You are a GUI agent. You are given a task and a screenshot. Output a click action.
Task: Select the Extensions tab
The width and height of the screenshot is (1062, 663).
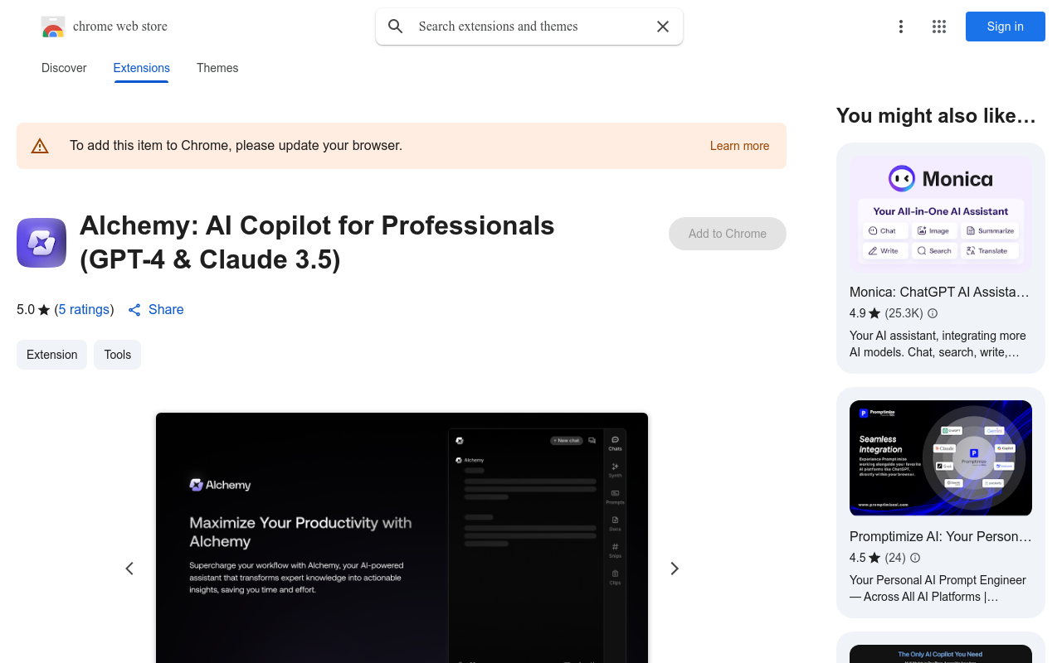tap(142, 68)
